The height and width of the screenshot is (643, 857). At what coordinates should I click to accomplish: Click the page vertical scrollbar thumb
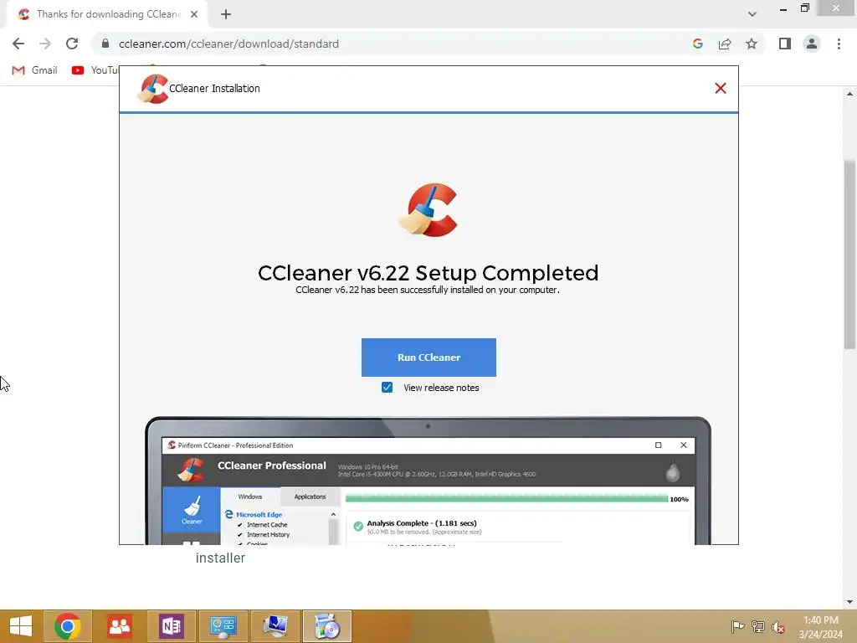pos(849,255)
